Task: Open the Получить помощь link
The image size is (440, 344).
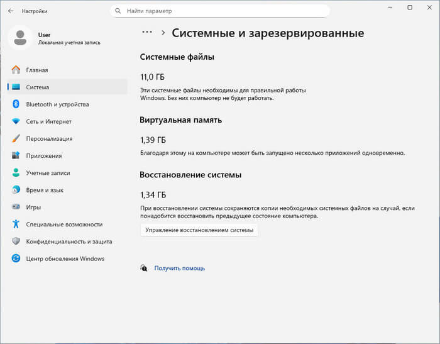Action: tap(179, 268)
